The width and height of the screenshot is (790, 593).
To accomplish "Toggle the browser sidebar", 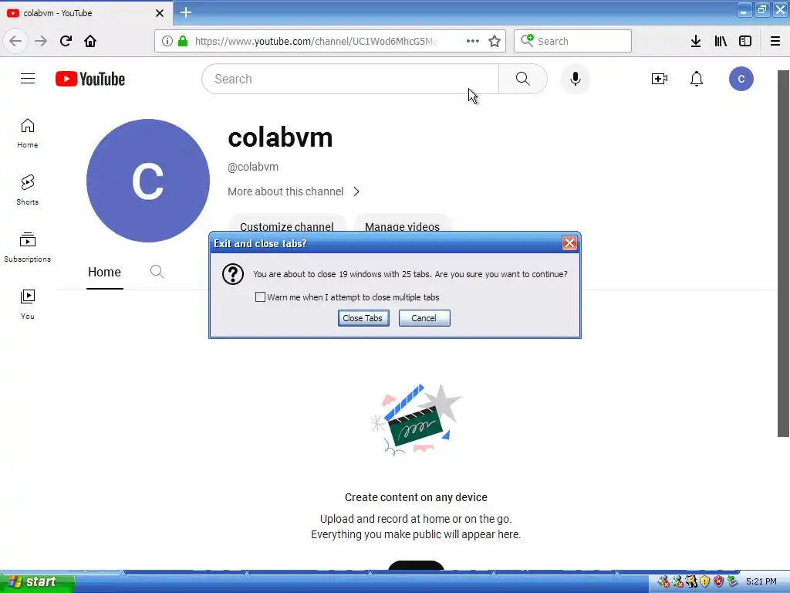I will [x=745, y=41].
